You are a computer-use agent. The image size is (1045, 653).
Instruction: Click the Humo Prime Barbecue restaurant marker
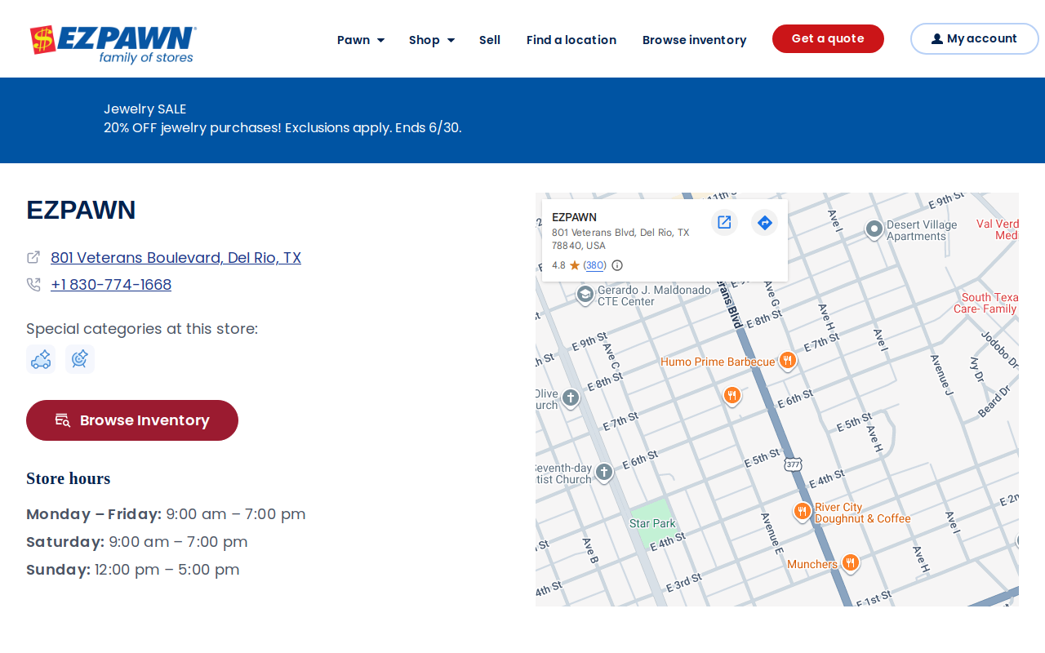tap(787, 360)
